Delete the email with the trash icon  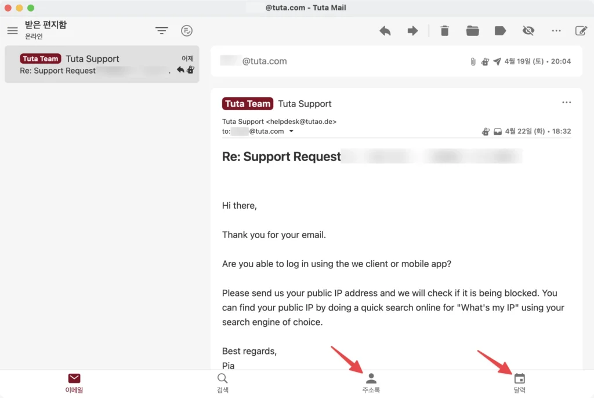point(445,31)
